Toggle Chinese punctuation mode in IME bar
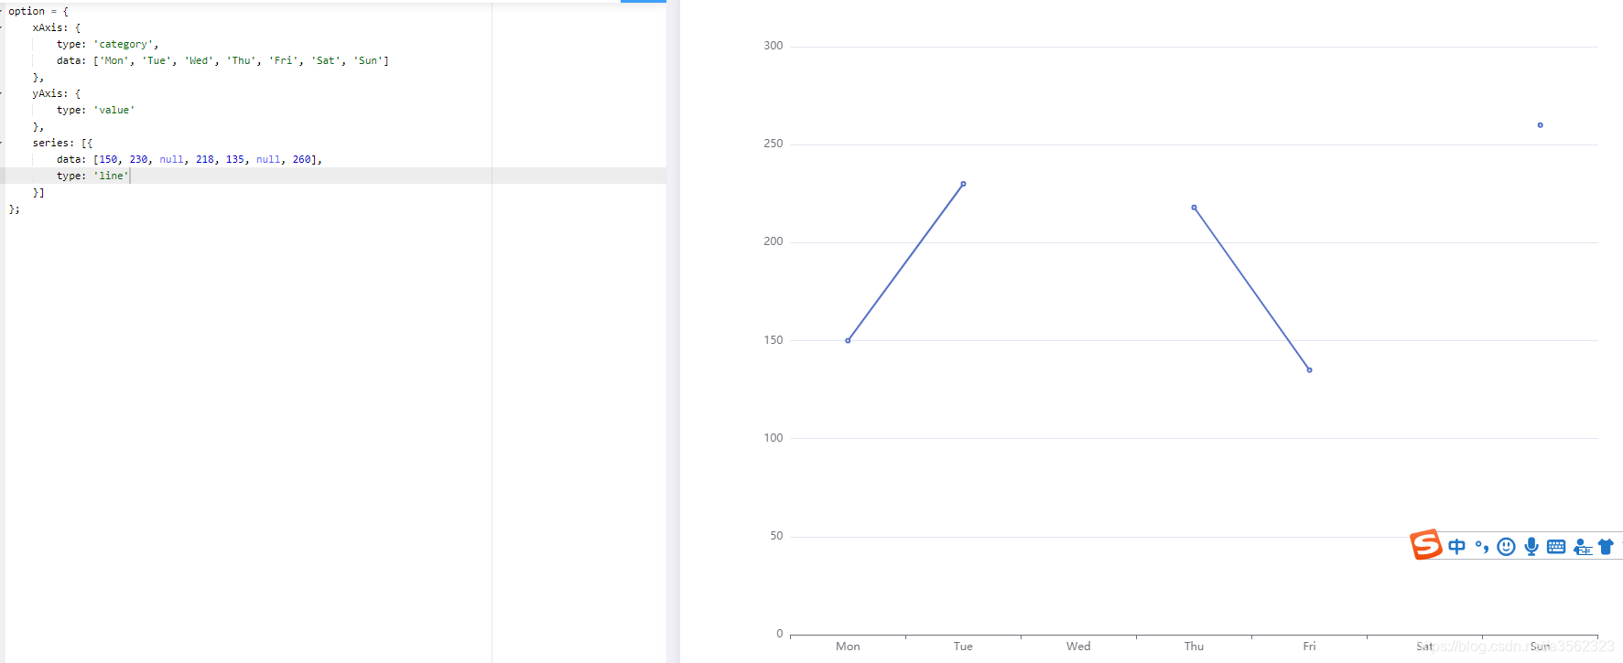Screen dimensions: 1623x663 1481,547
